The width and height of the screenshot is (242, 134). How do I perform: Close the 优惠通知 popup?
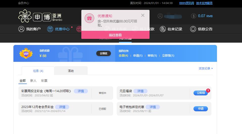[143, 15]
